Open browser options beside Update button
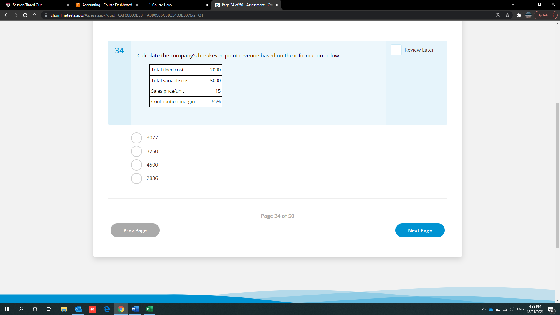Screen dimensions: 560x315 [553, 15]
